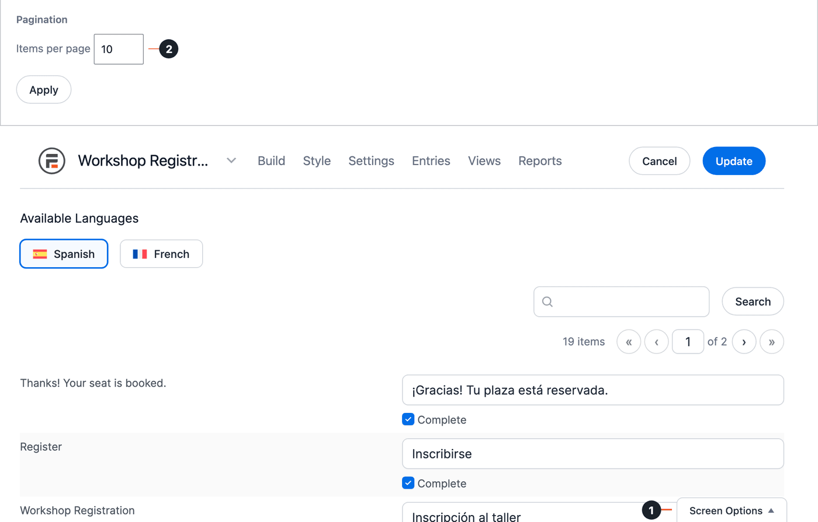818x522 pixels.
Task: Click the 'Workshop Registr...' form title
Action: pos(143,160)
